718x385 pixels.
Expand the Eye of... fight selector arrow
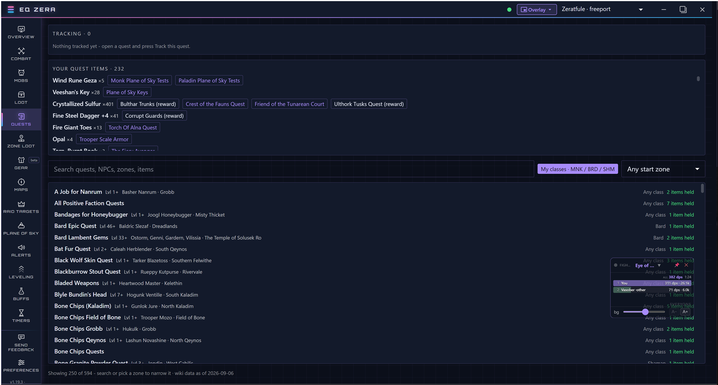coord(659,266)
